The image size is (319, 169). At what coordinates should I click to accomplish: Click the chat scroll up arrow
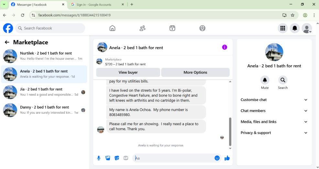230,82
